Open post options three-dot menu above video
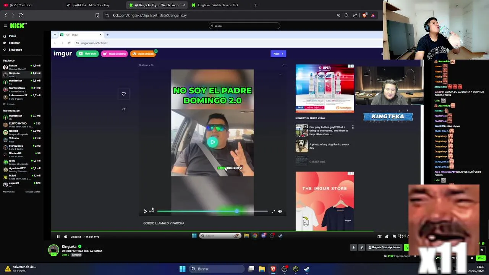Image resolution: width=489 pixels, height=275 pixels. 284,65
